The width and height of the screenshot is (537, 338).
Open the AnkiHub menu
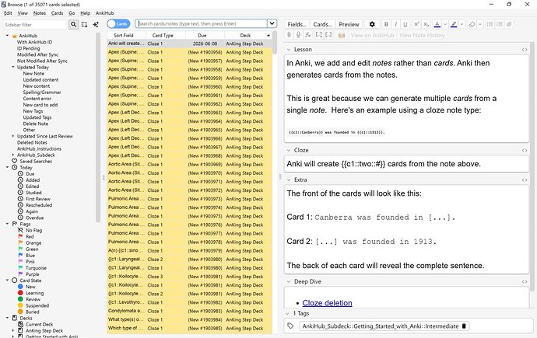pos(104,13)
